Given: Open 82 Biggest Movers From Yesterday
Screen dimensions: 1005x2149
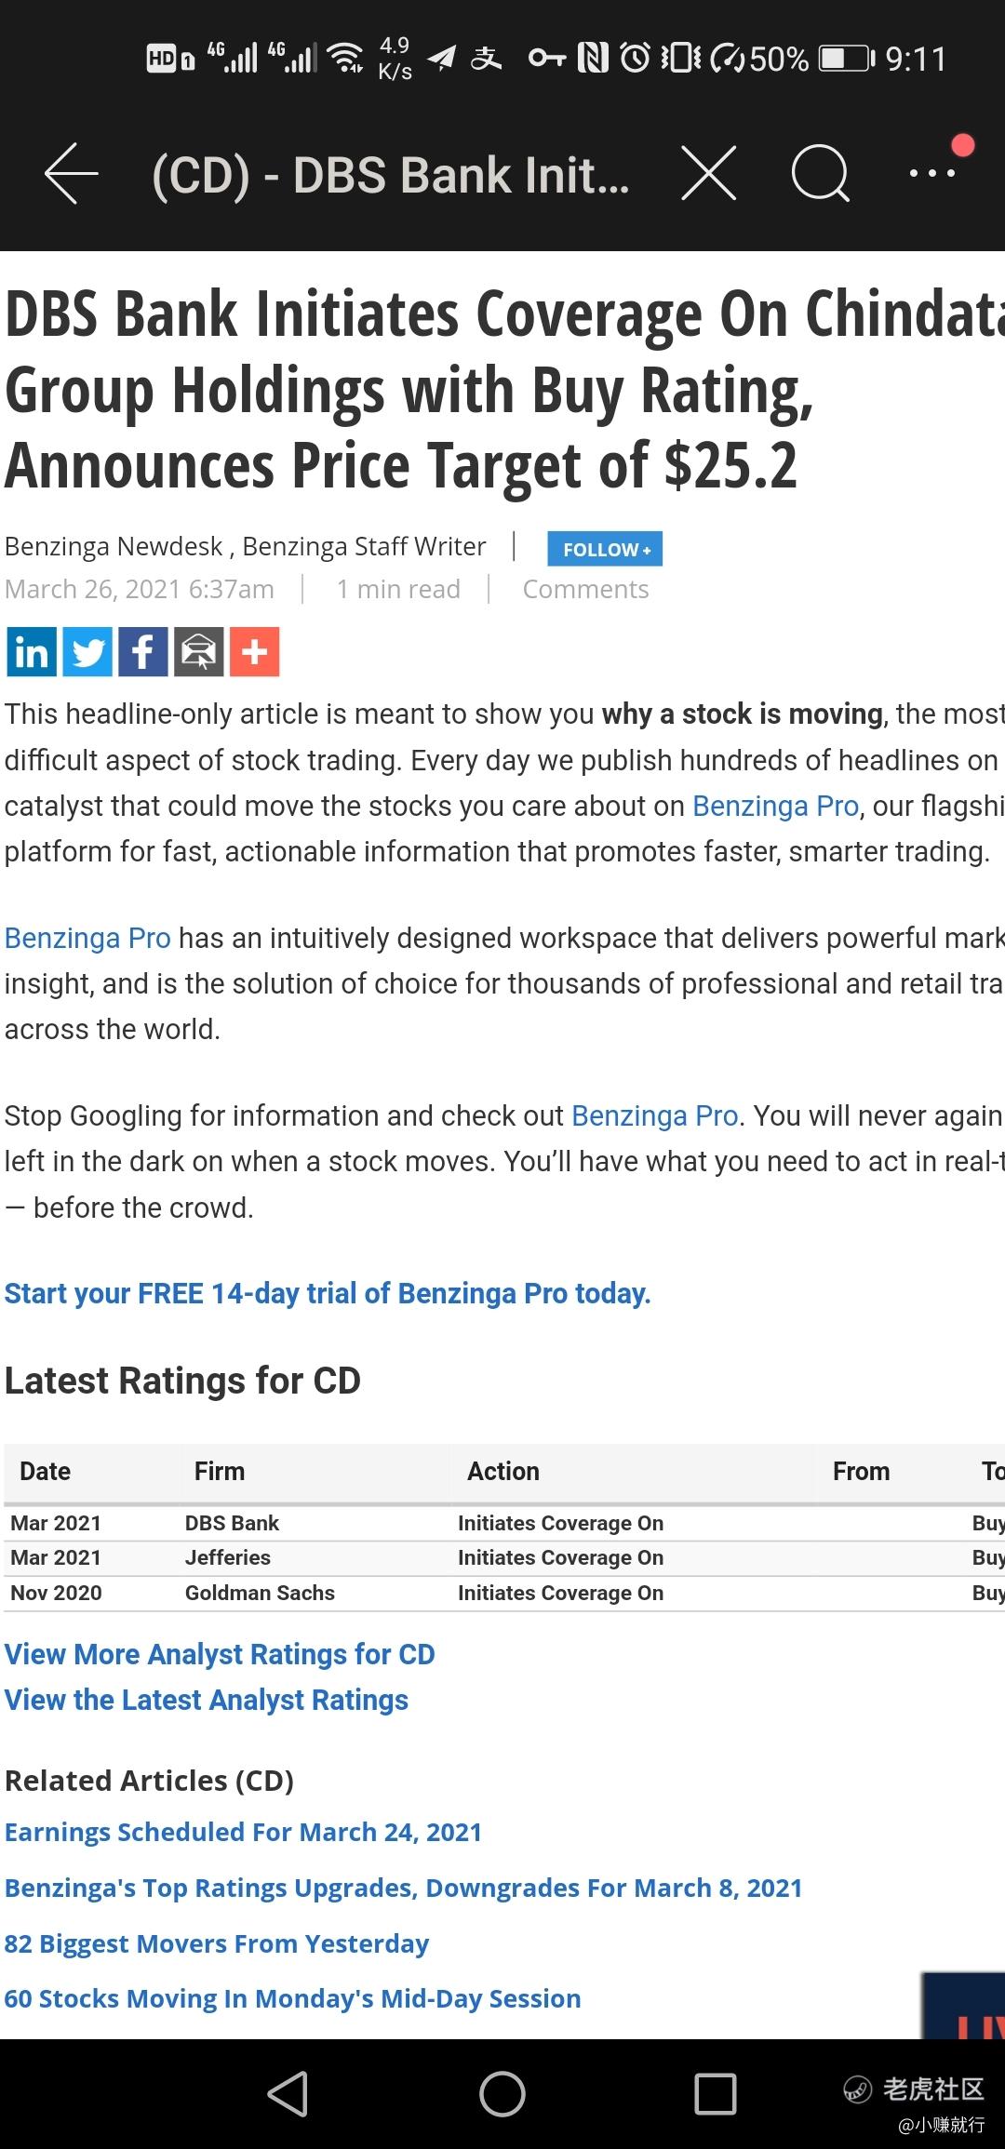Looking at the screenshot, I should point(217,1943).
